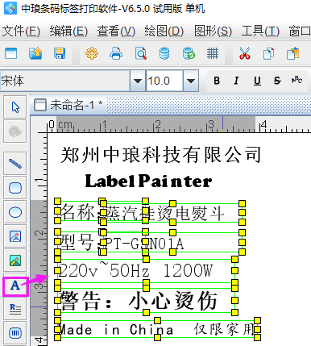The height and width of the screenshot is (346, 311).
Task: Click the 型号: label text
Action: [x=81, y=243]
